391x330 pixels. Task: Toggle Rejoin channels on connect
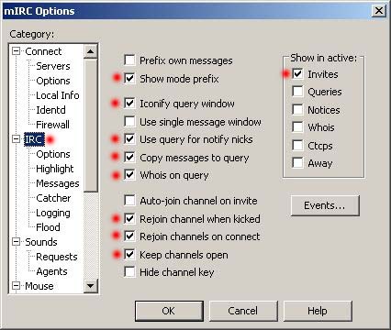coord(129,236)
